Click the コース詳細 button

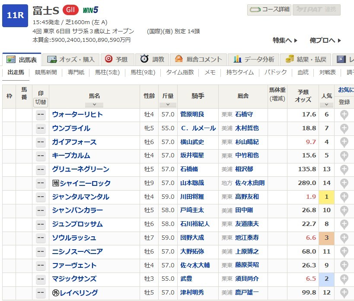tap(269, 10)
